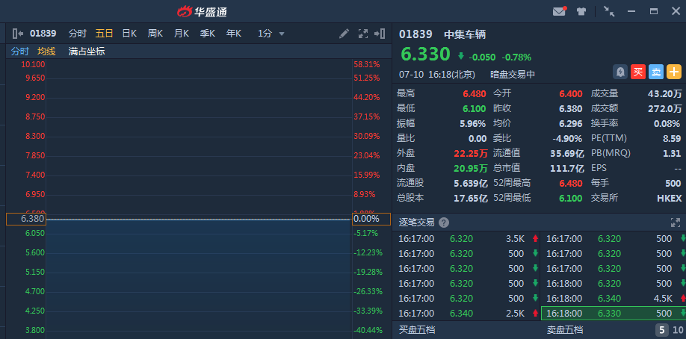Select the pencil drawing tool
686x339 pixels.
344,34
